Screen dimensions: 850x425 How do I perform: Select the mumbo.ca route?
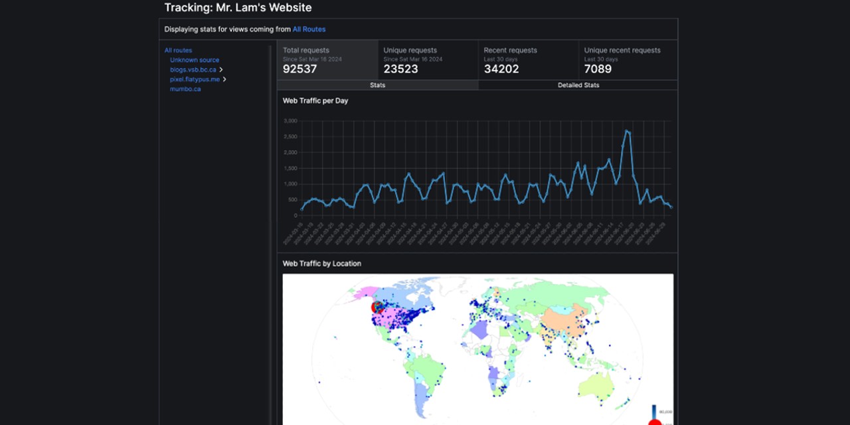[x=185, y=89]
